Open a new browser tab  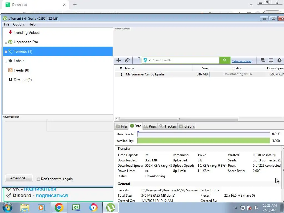75,5
